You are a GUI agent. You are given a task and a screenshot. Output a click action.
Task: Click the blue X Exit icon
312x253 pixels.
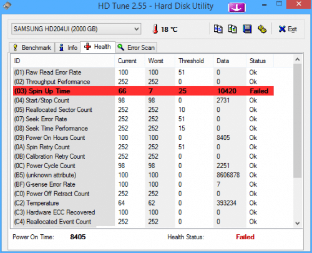[x=282, y=29]
